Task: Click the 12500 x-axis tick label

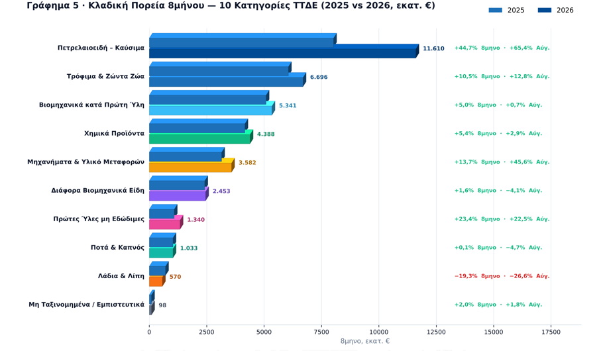Action: point(436,332)
